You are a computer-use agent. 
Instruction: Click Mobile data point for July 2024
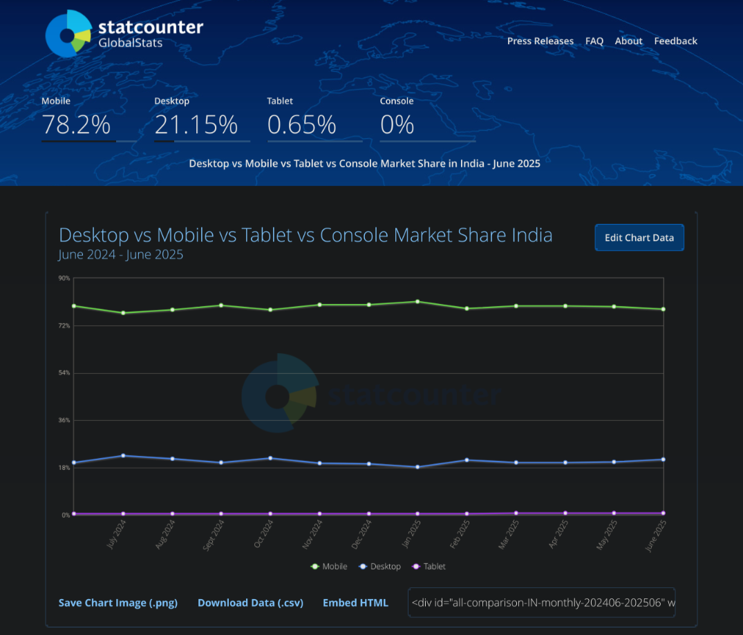tap(123, 313)
